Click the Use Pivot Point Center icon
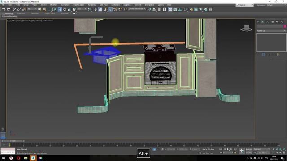Screen dimensions: 287x161 (90, 9)
